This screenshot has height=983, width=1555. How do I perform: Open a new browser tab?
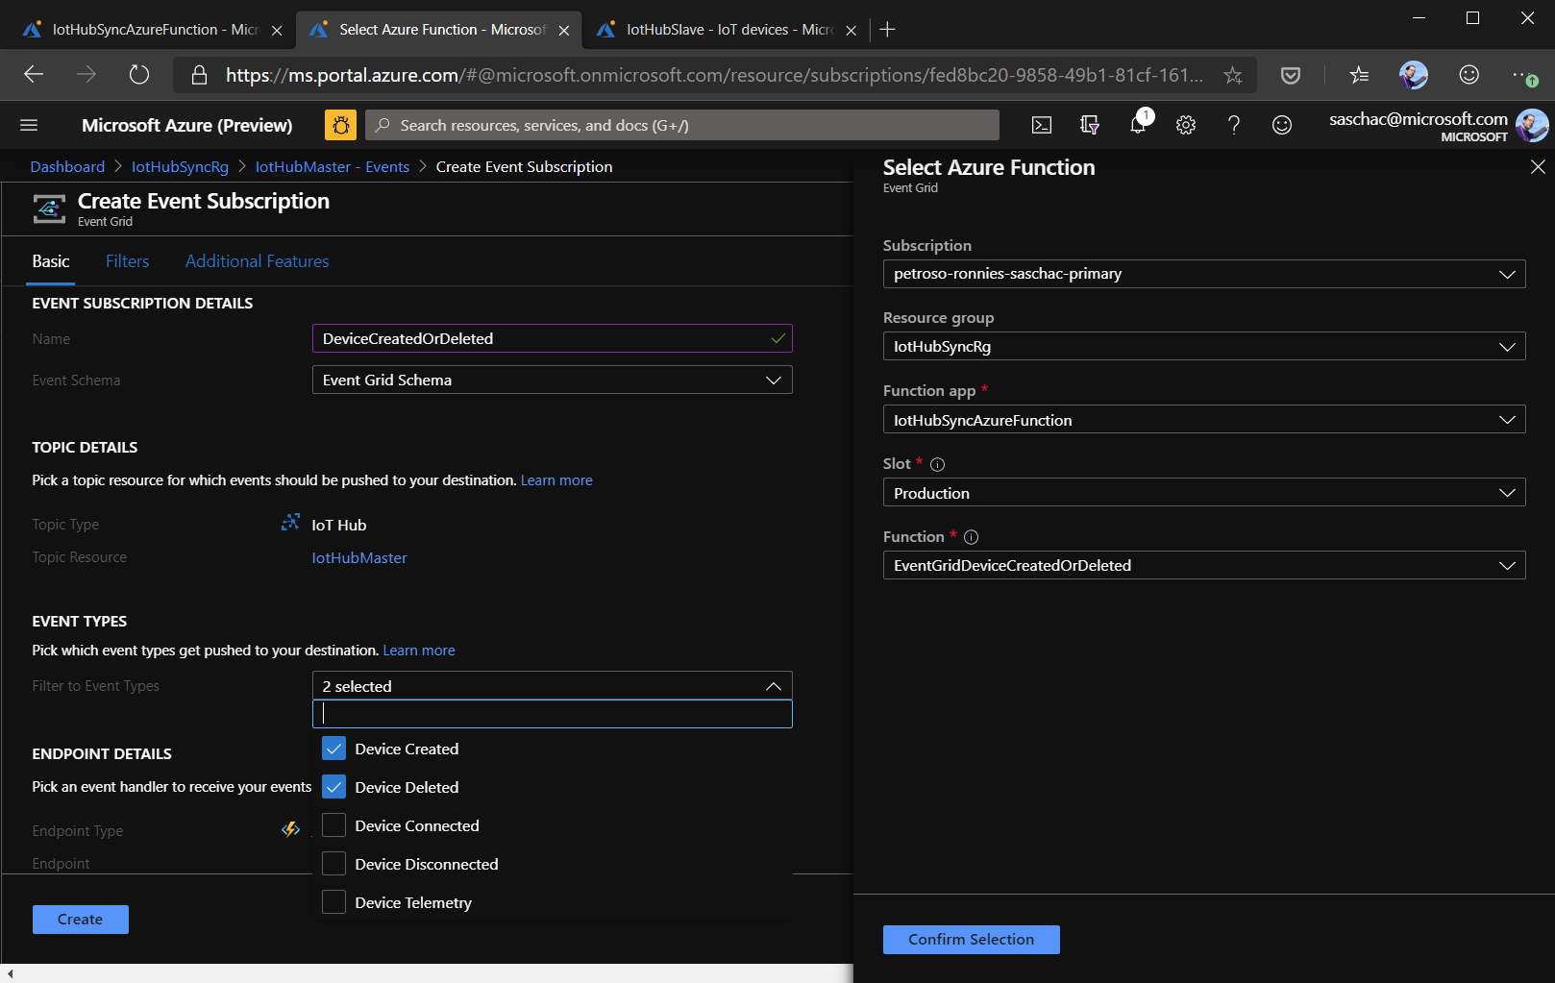[x=887, y=30]
